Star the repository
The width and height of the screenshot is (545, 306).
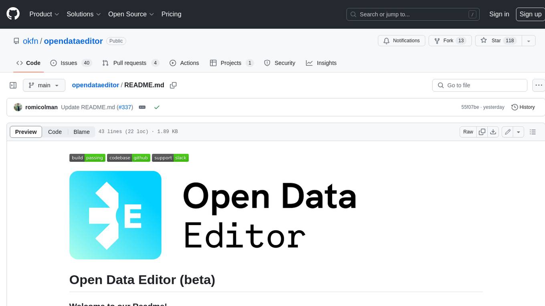click(498, 40)
